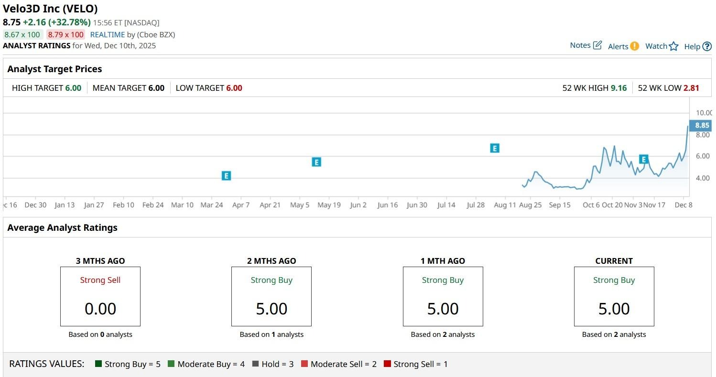Click the earnings E marker near Mar 24

[x=226, y=176]
